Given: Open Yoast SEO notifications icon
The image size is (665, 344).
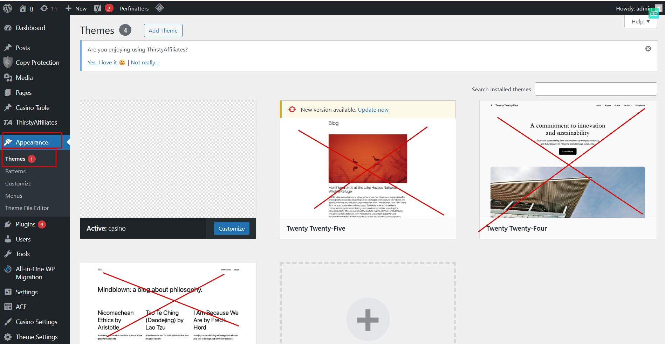Looking at the screenshot, I should coord(104,8).
